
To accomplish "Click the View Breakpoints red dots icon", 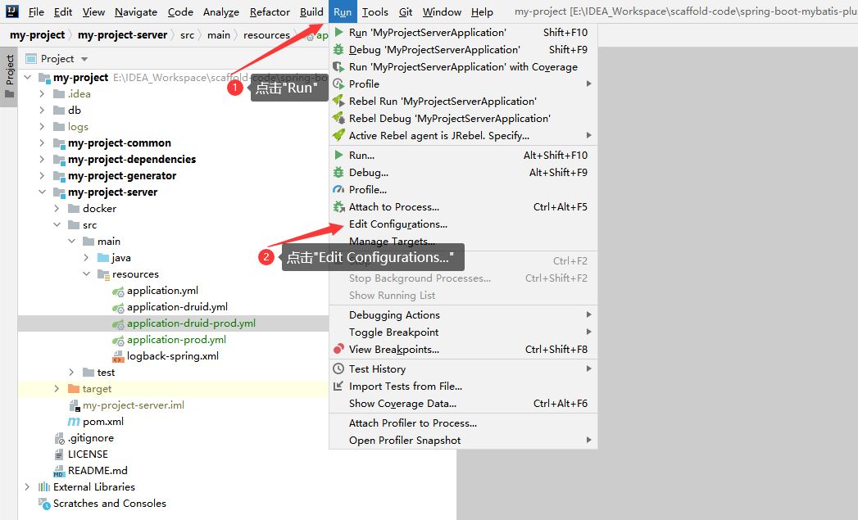I will (x=338, y=350).
